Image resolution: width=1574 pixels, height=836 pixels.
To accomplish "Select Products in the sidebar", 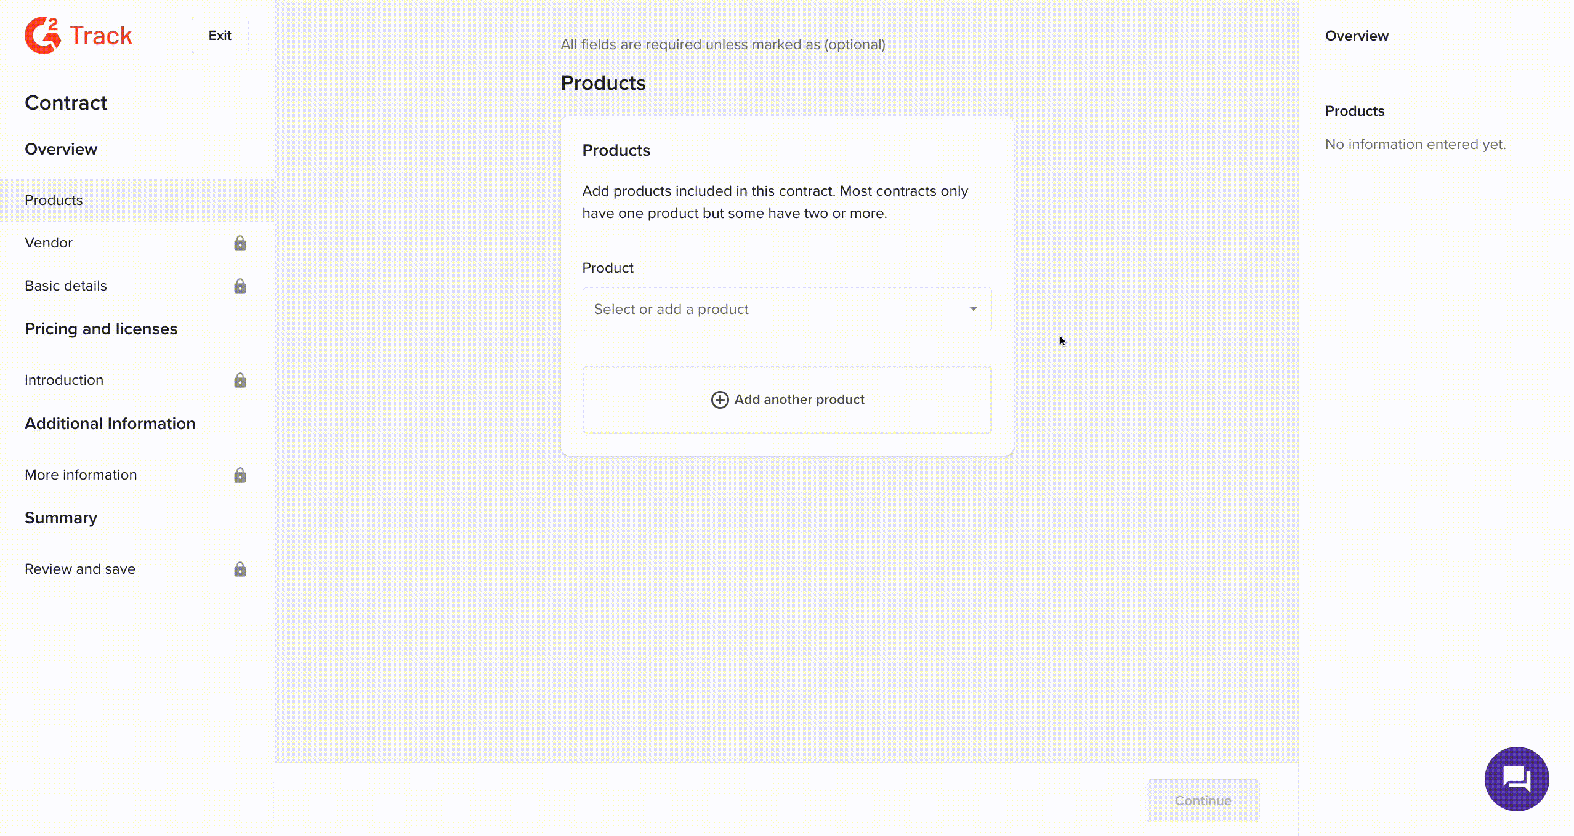I will tap(54, 200).
